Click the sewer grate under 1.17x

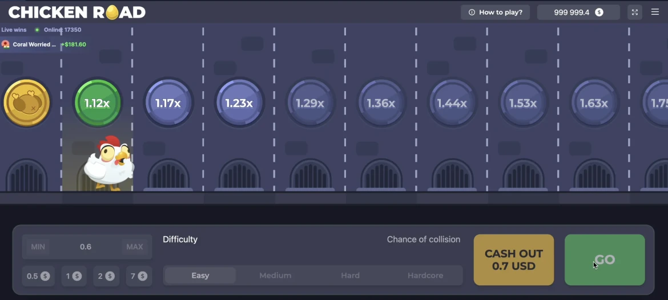tap(168, 175)
